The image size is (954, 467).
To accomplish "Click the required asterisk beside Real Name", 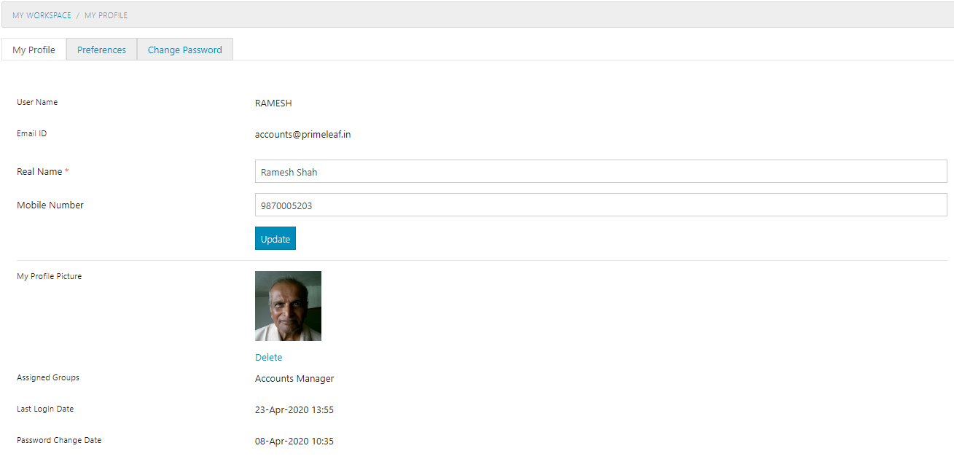I will coord(66,170).
